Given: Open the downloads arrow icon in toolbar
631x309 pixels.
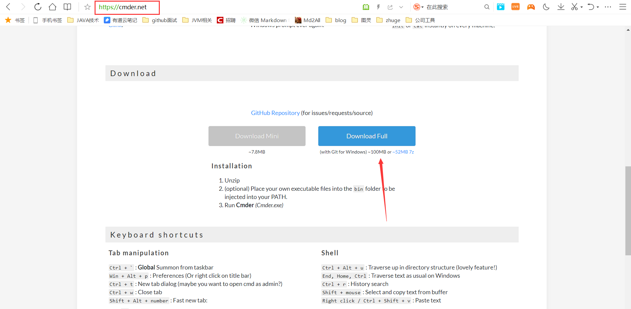Looking at the screenshot, I should [x=561, y=7].
